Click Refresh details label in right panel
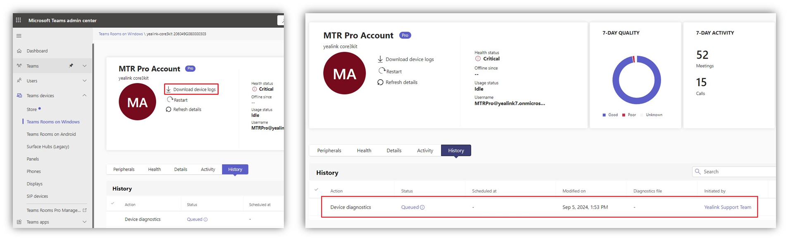The height and width of the screenshot is (240, 788). 402,82
